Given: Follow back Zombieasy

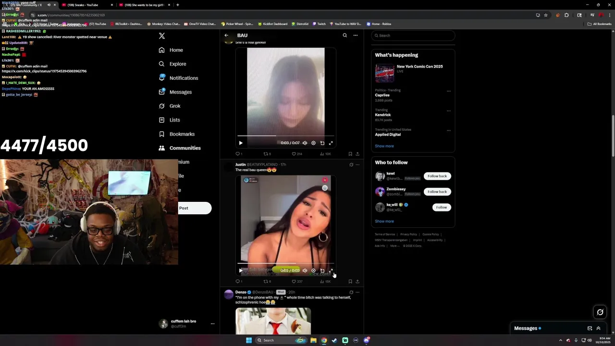Looking at the screenshot, I should click(x=437, y=192).
